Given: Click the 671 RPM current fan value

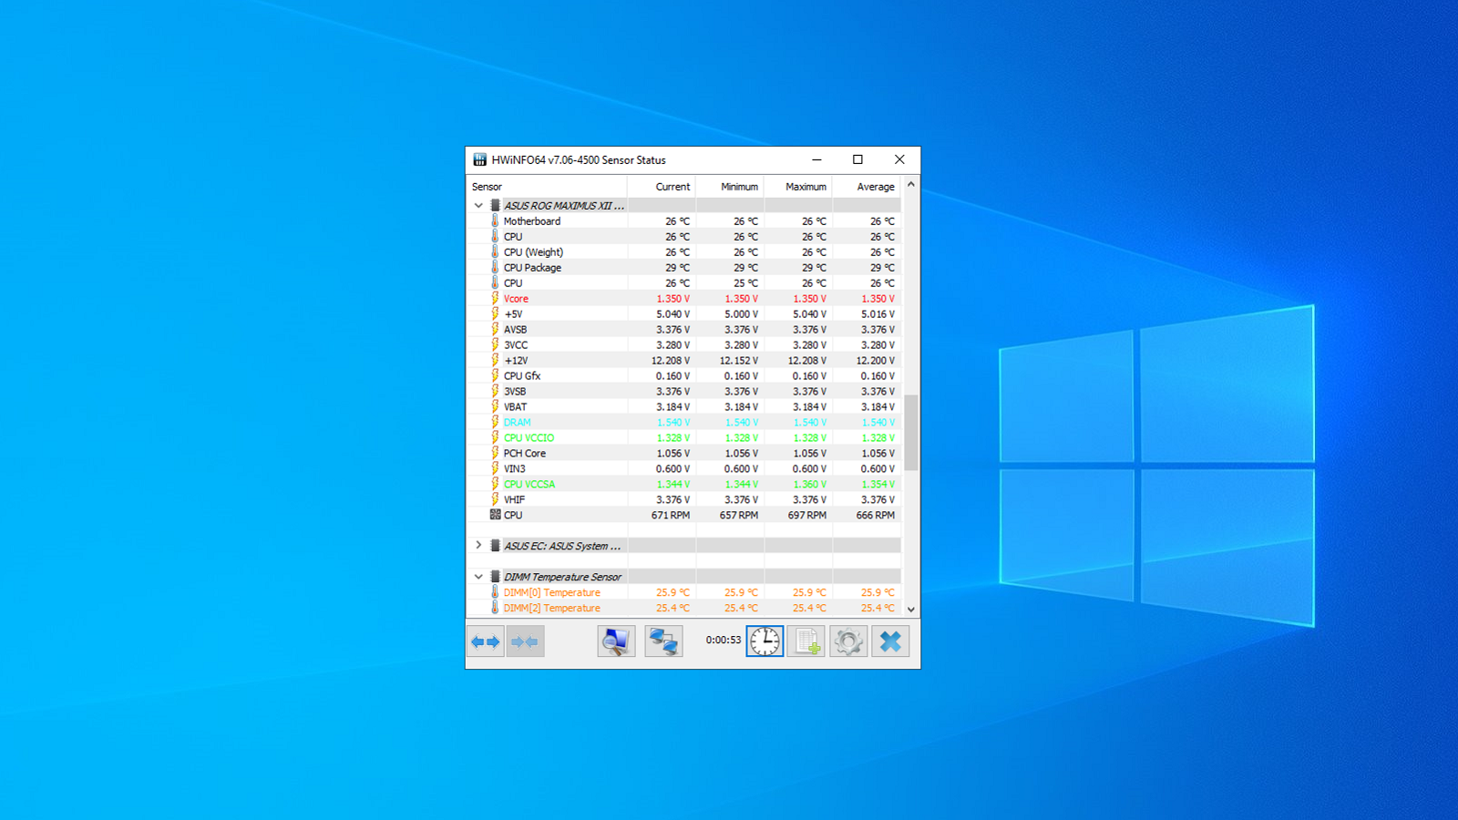Looking at the screenshot, I should click(671, 516).
